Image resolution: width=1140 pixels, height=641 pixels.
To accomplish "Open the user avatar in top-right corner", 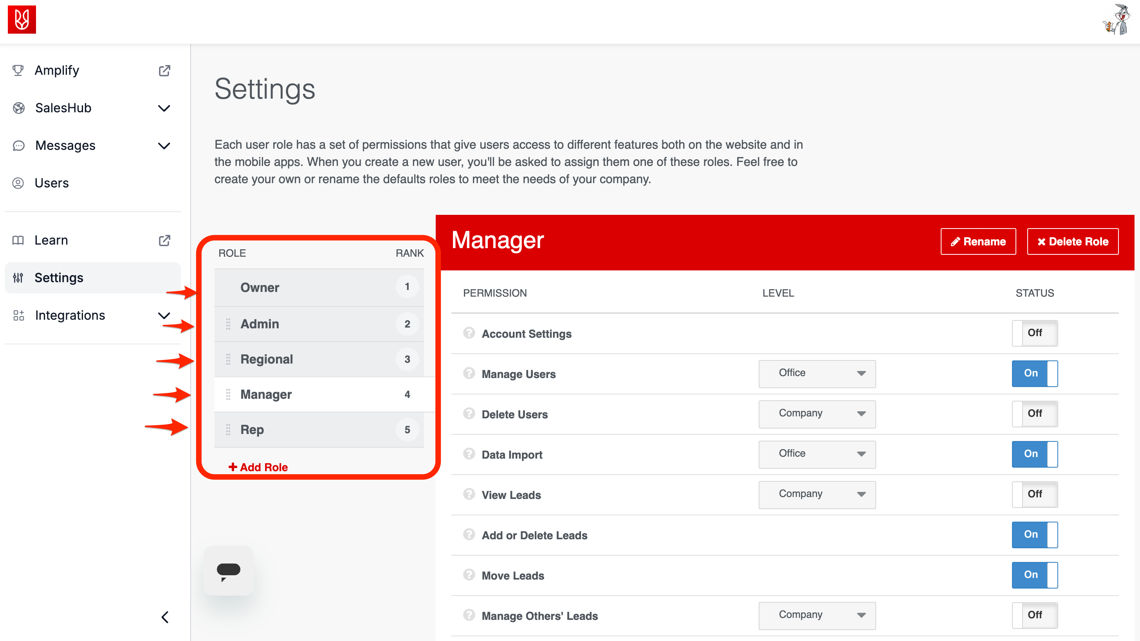I will [1117, 20].
